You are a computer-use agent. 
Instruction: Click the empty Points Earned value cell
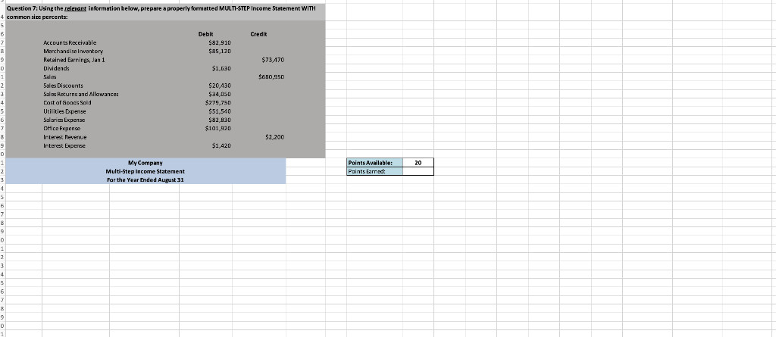coord(418,171)
